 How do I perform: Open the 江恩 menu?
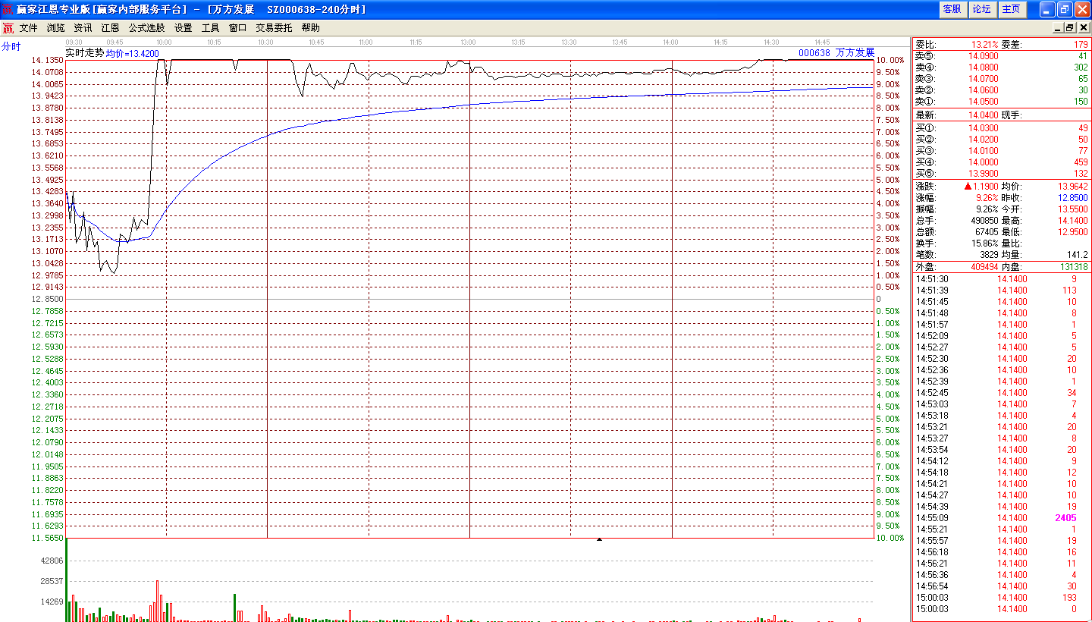[111, 28]
